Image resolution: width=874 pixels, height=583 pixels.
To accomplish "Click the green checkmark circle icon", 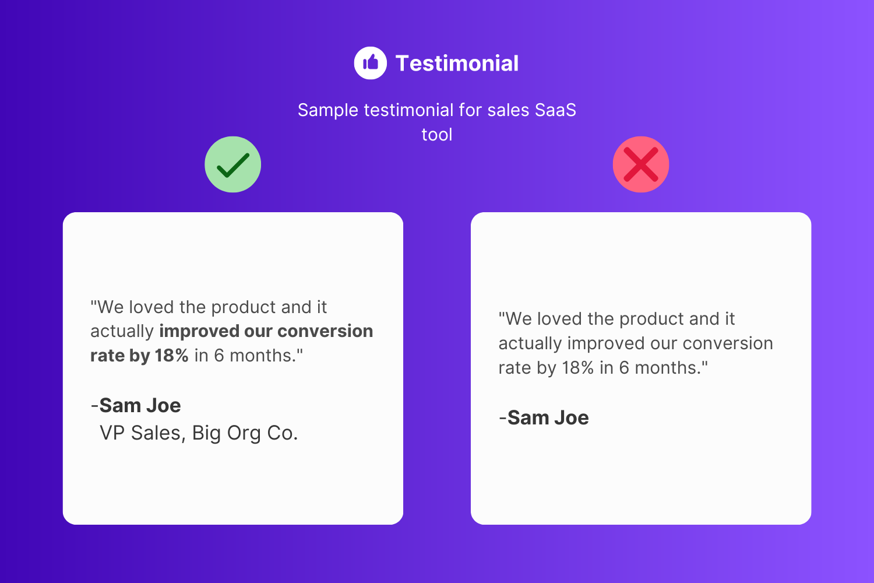I will [x=233, y=164].
